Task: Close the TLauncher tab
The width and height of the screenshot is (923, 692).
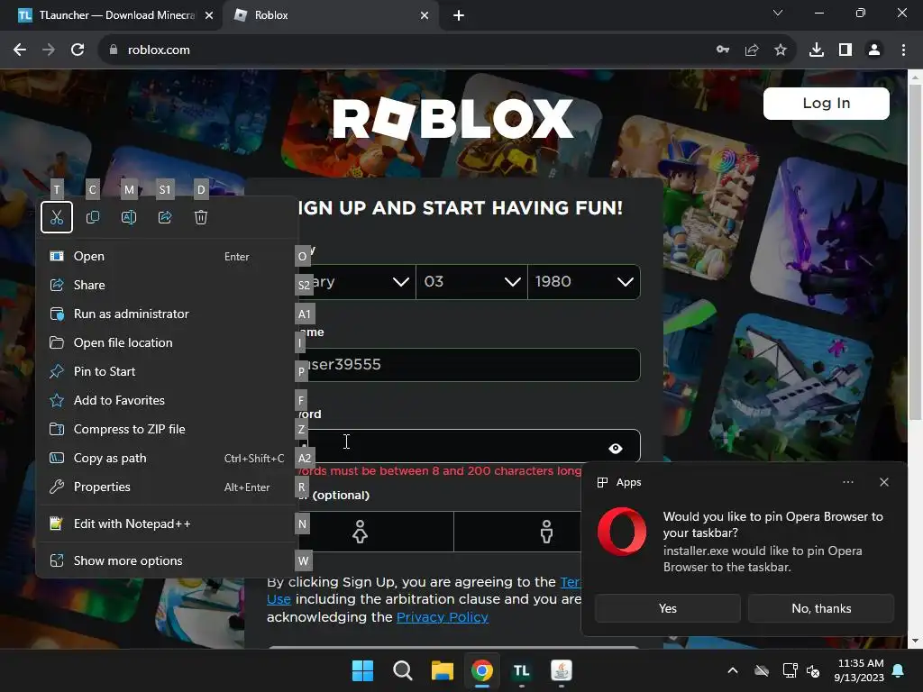Action: 209,15
